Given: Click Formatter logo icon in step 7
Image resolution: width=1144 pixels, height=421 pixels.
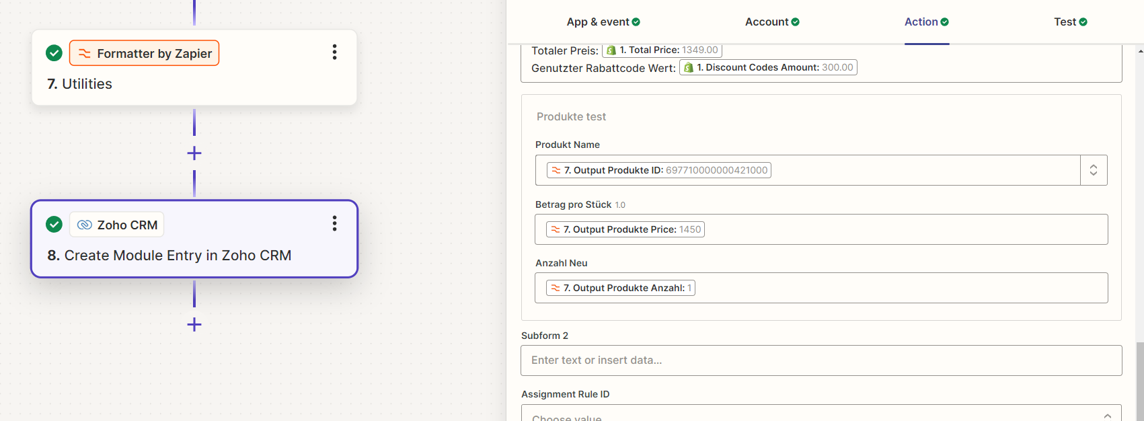Looking at the screenshot, I should click(x=85, y=53).
